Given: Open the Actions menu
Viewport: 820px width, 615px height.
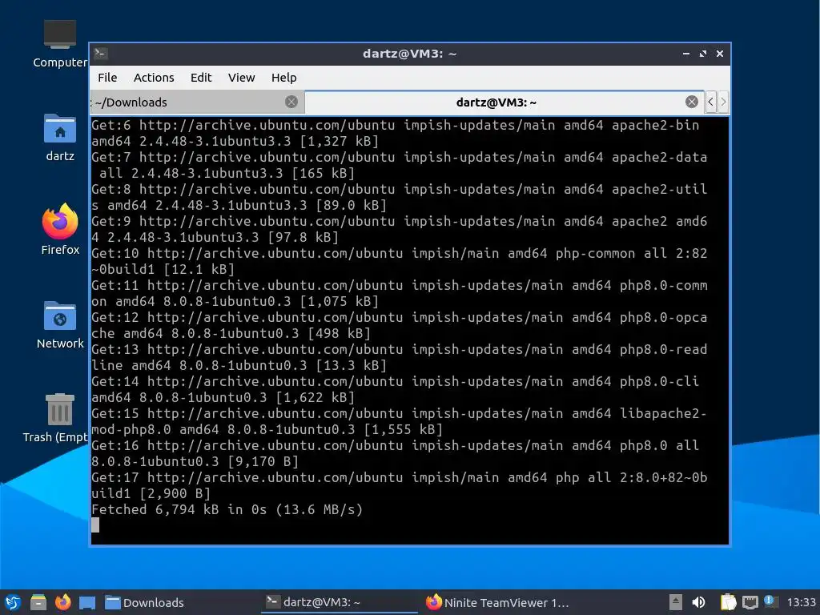Looking at the screenshot, I should tap(154, 78).
